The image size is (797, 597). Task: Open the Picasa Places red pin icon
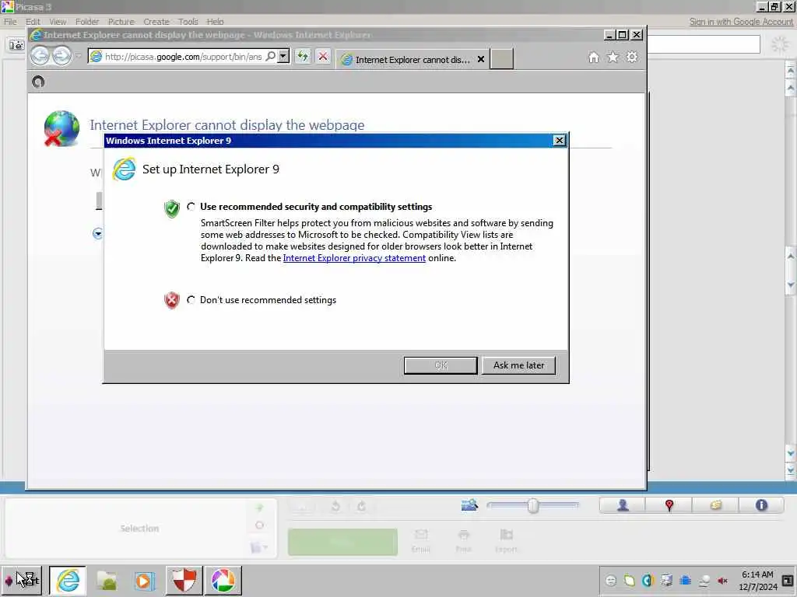pos(669,505)
